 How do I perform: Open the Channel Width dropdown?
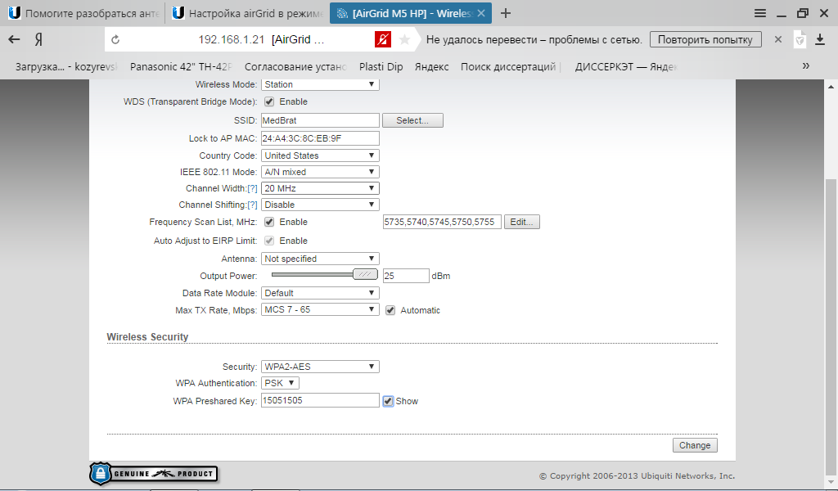point(320,188)
